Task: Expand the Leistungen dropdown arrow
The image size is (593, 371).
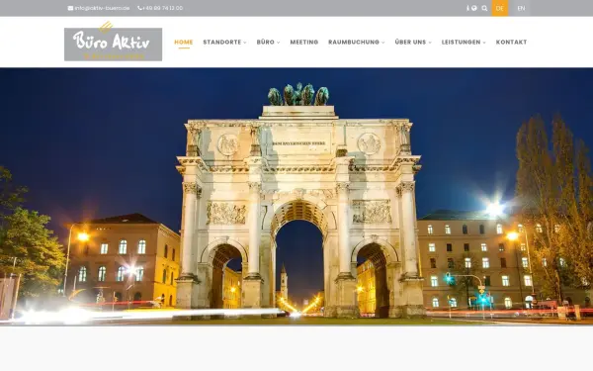Action: pyautogui.click(x=484, y=43)
